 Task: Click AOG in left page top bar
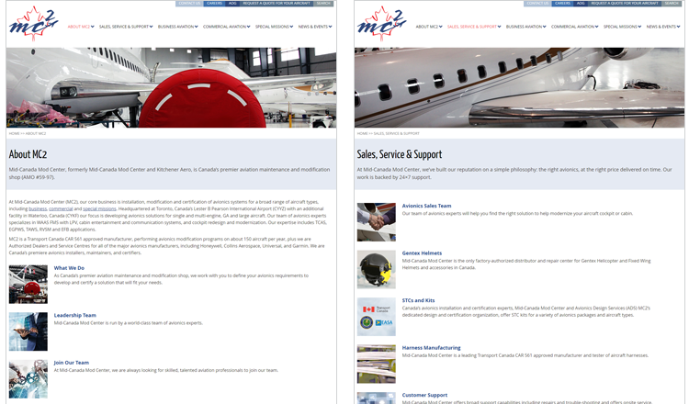click(232, 3)
